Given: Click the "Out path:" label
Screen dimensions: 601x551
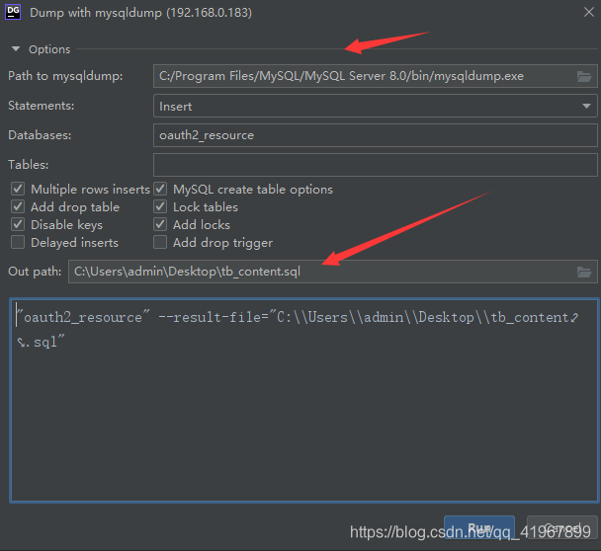Looking at the screenshot, I should tap(35, 272).
